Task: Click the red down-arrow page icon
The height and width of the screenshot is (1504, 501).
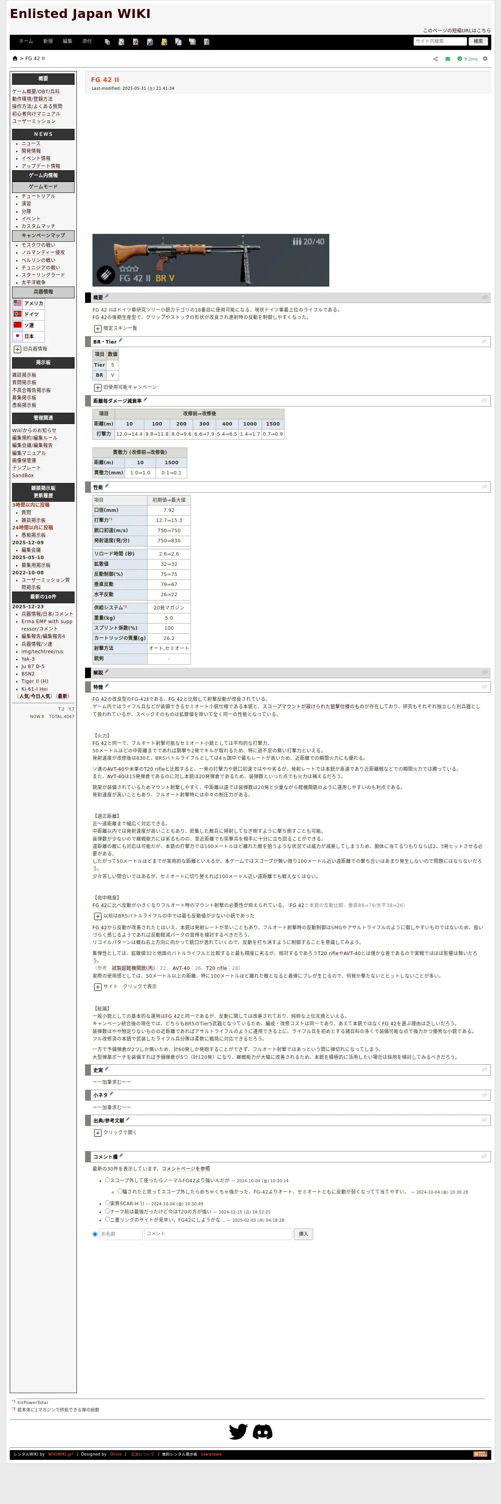Action: (x=135, y=42)
